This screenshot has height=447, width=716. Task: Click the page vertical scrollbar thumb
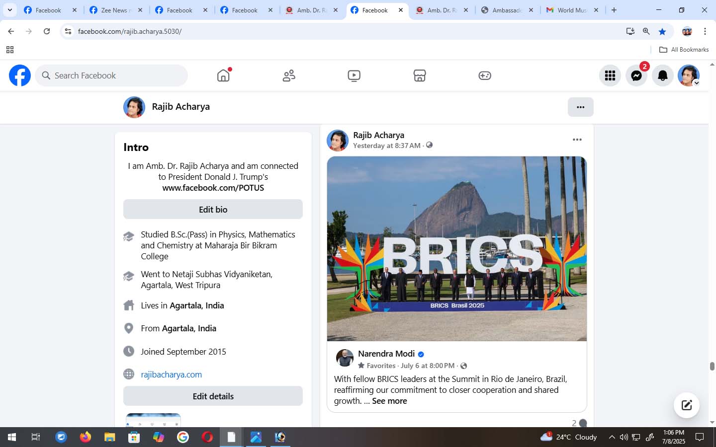712,366
